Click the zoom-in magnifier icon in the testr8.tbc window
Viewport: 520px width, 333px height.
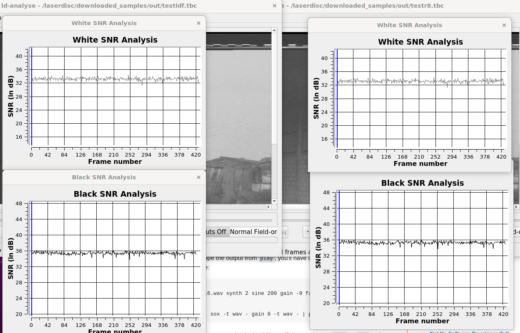pos(308,232)
